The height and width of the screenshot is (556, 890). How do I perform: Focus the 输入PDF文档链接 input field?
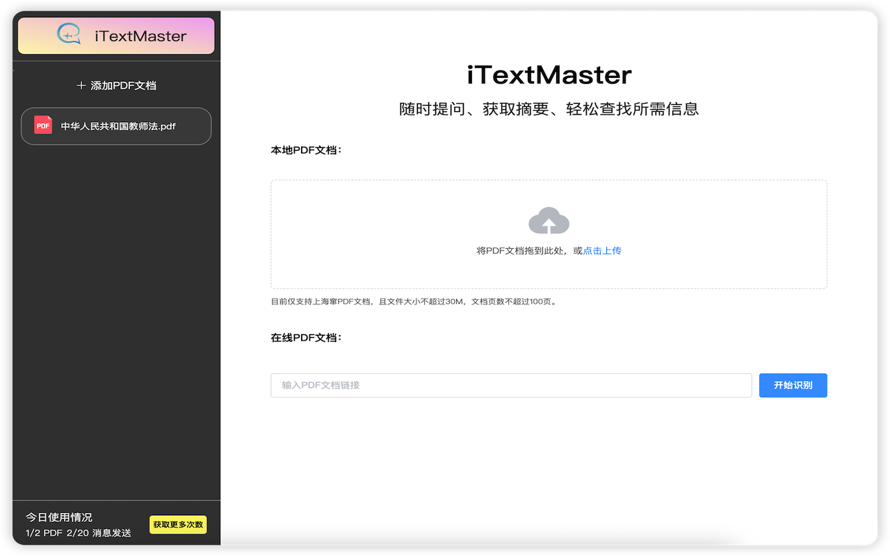pos(511,385)
